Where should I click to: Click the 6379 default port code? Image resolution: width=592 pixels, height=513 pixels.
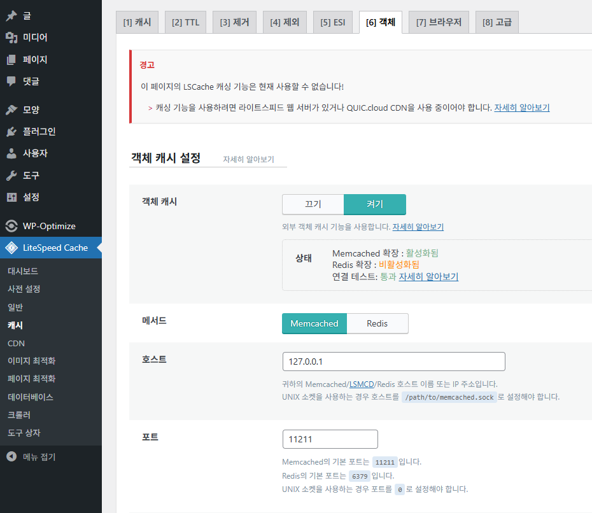pos(360,476)
